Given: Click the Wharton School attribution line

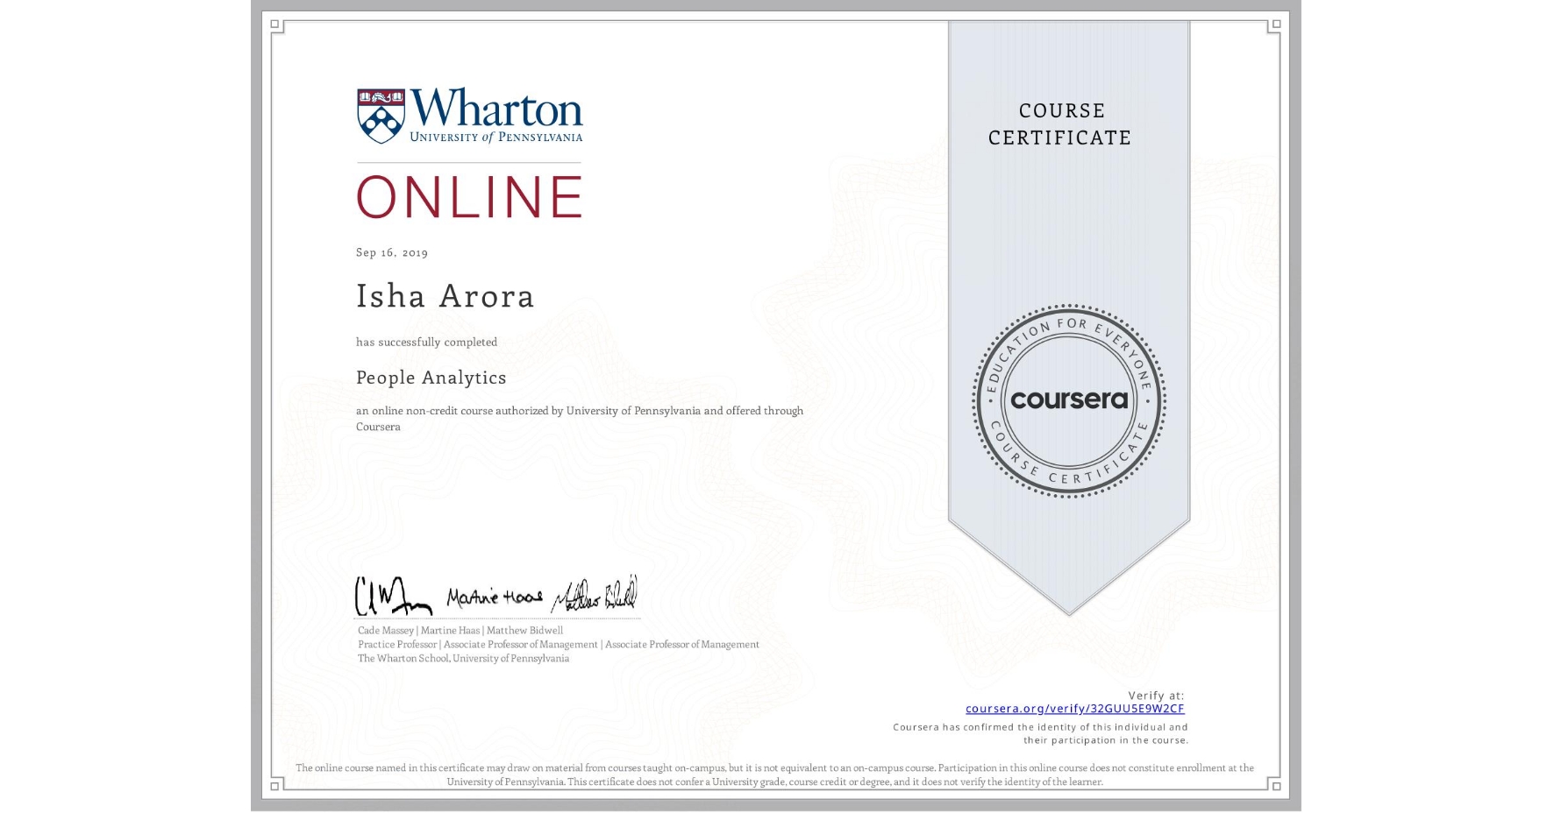Looking at the screenshot, I should point(462,658).
